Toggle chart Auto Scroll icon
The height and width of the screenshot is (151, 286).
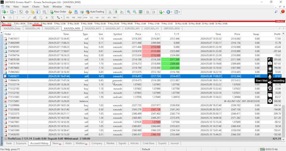(x=148, y=12)
